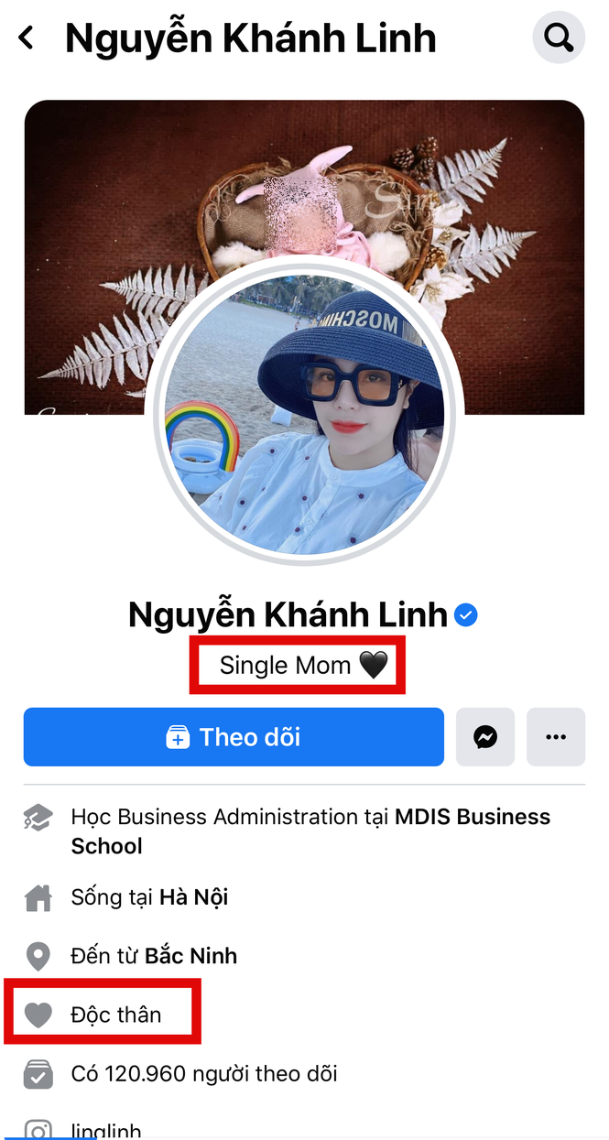The width and height of the screenshot is (609, 1140).
Task: Tap the home icon next to Hà Nội
Action: tap(38, 897)
